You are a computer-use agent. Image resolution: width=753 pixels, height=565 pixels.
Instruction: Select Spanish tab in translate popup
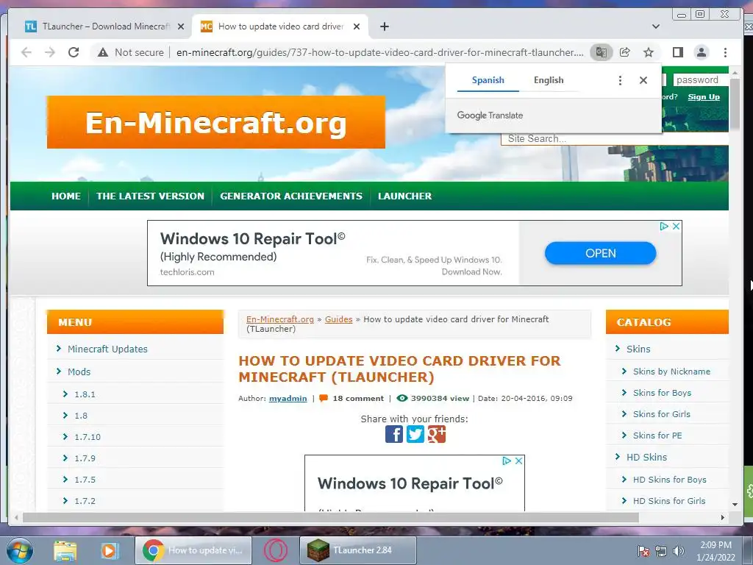point(488,80)
